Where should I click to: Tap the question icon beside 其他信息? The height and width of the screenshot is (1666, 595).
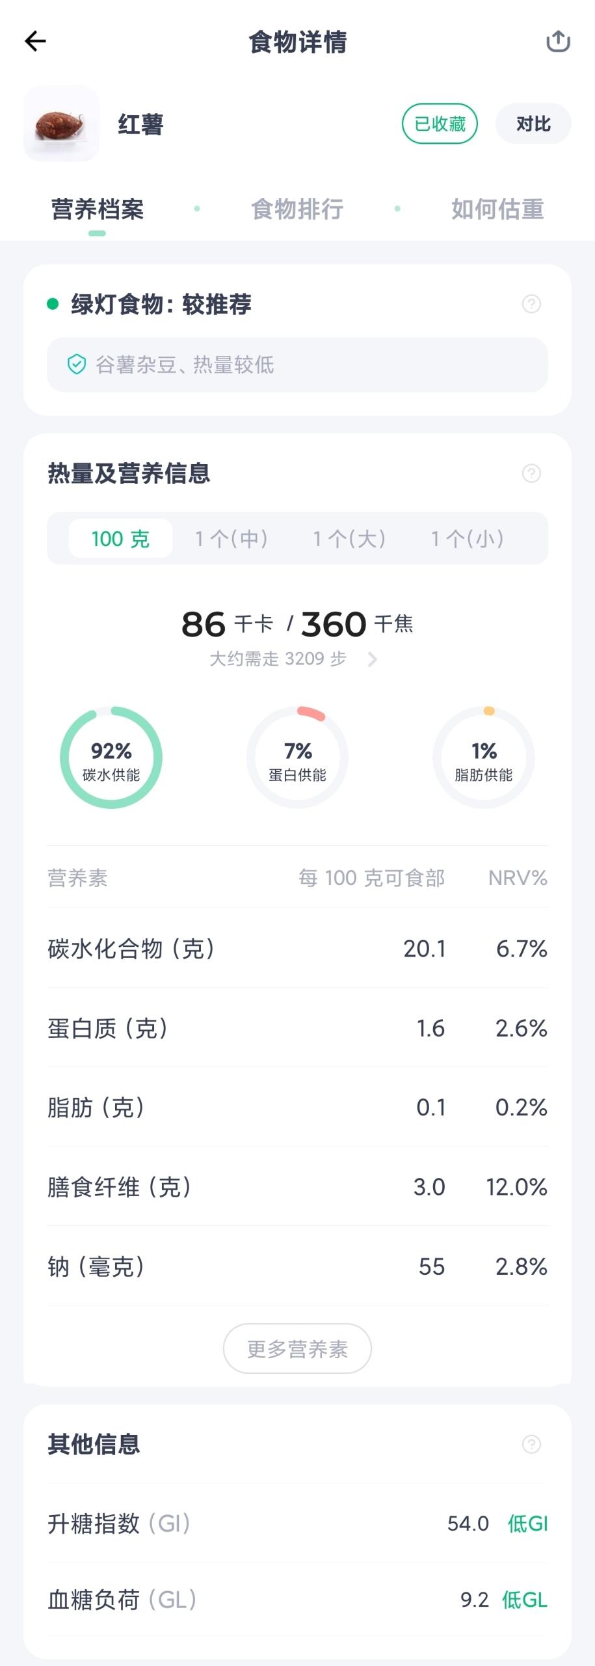tap(531, 1444)
